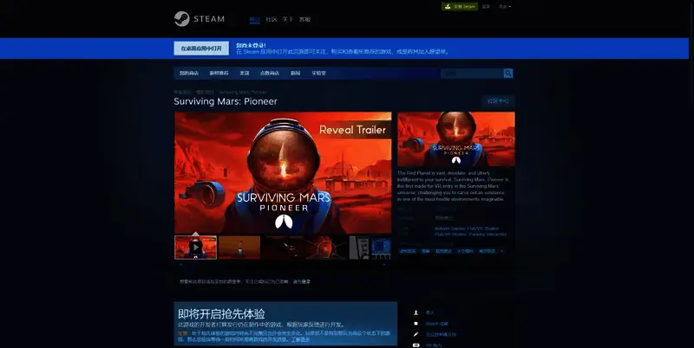Open the 点数商店 points shop menu item
Image resolution: width=694 pixels, height=348 pixels.
(x=269, y=74)
